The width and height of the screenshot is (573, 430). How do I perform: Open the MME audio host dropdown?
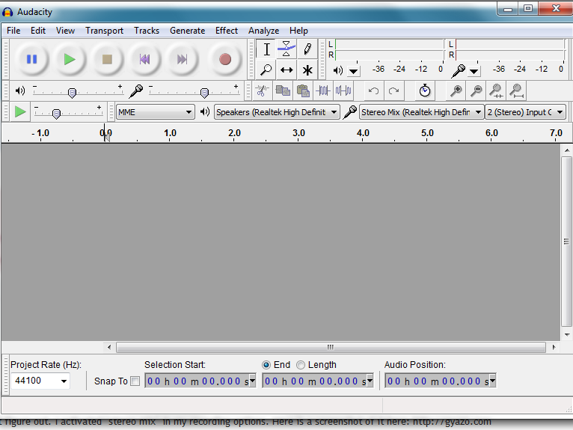[155, 112]
